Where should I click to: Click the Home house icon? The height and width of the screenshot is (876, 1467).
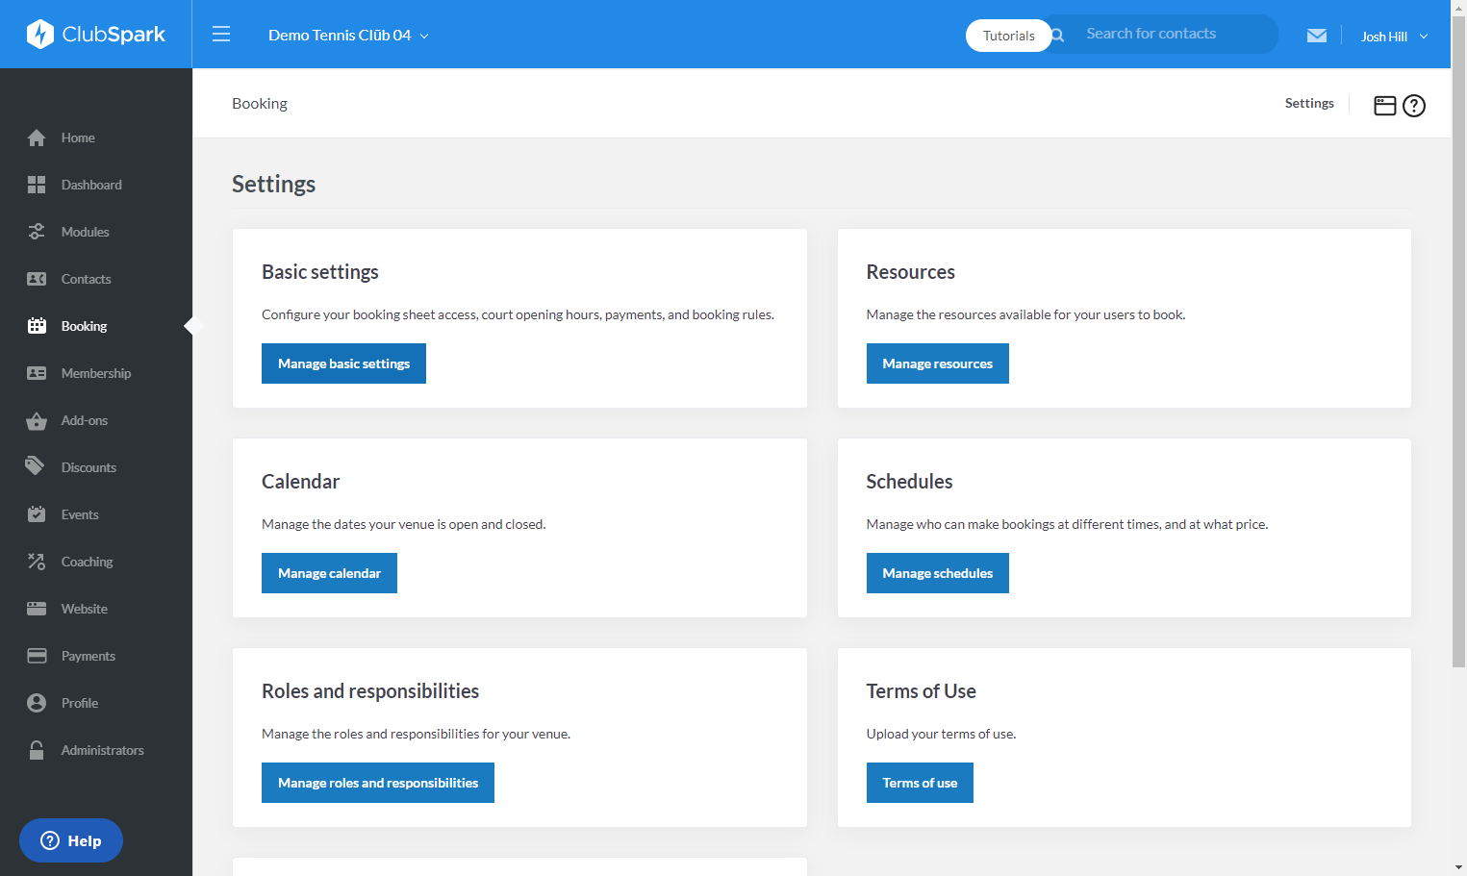pyautogui.click(x=37, y=138)
